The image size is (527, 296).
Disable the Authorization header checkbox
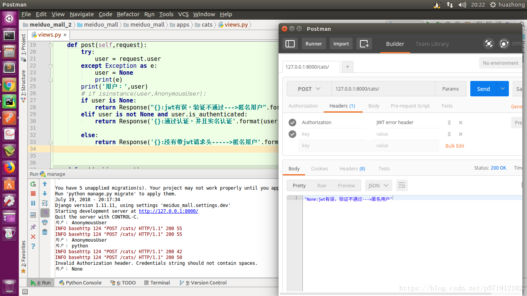pyautogui.click(x=292, y=123)
